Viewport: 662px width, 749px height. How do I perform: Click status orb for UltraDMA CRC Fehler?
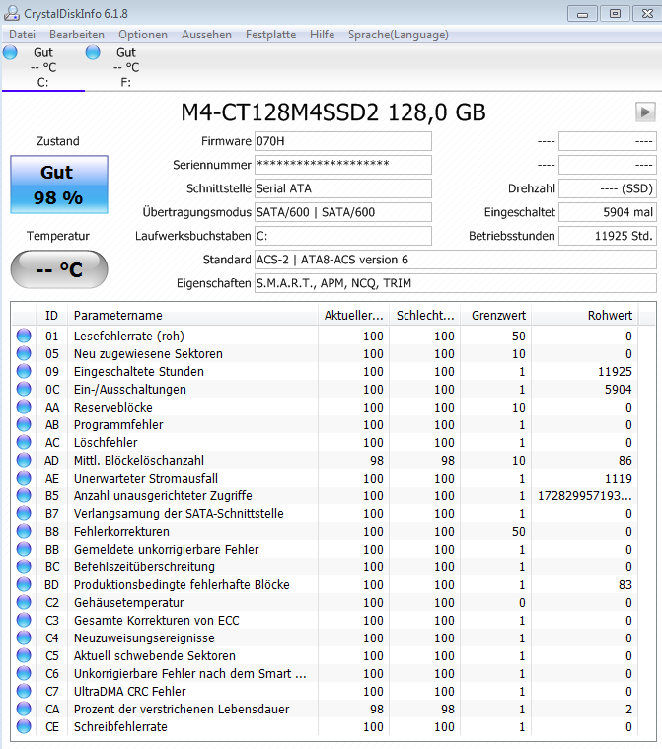tap(24, 691)
